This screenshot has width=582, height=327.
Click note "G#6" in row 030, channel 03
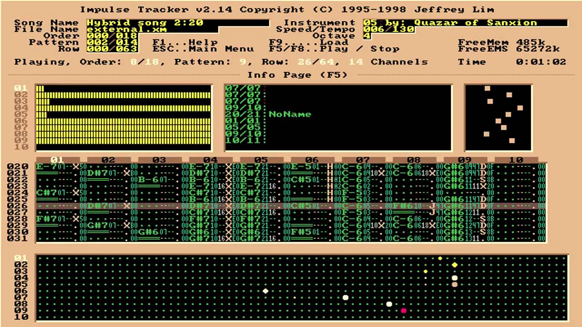point(149,232)
